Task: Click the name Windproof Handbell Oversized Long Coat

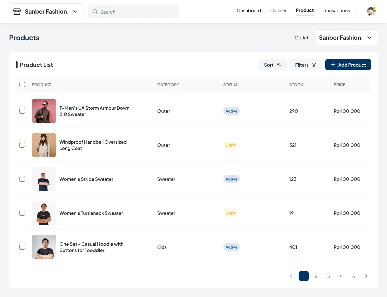Action: click(93, 145)
